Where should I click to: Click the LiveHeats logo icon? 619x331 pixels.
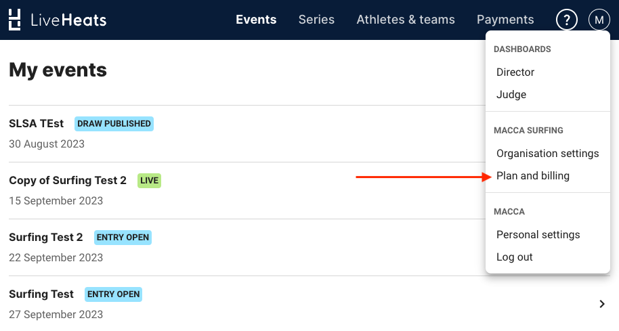pos(15,20)
